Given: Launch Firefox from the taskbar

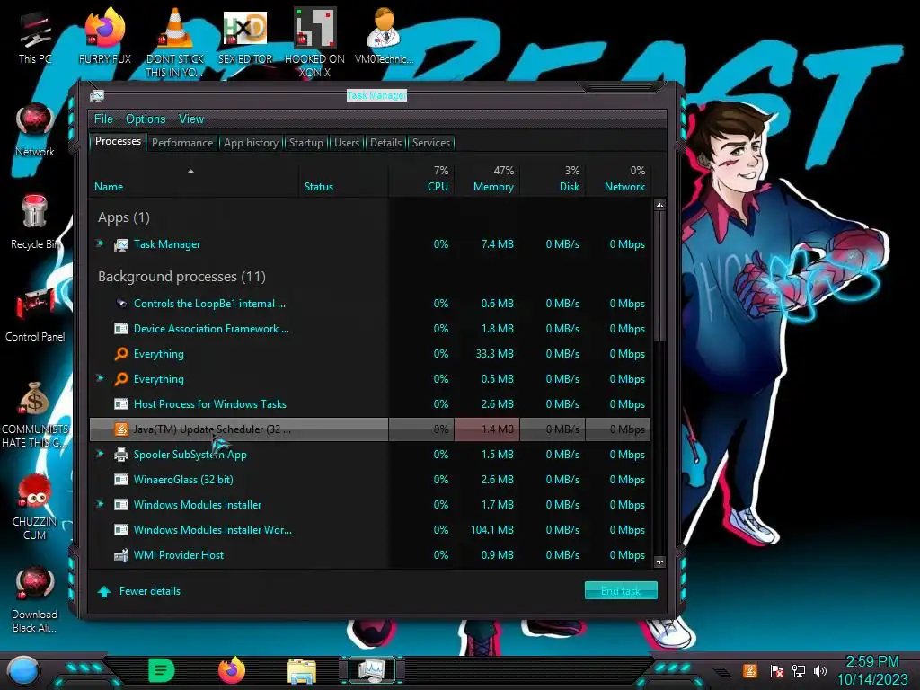Looking at the screenshot, I should tap(232, 670).
